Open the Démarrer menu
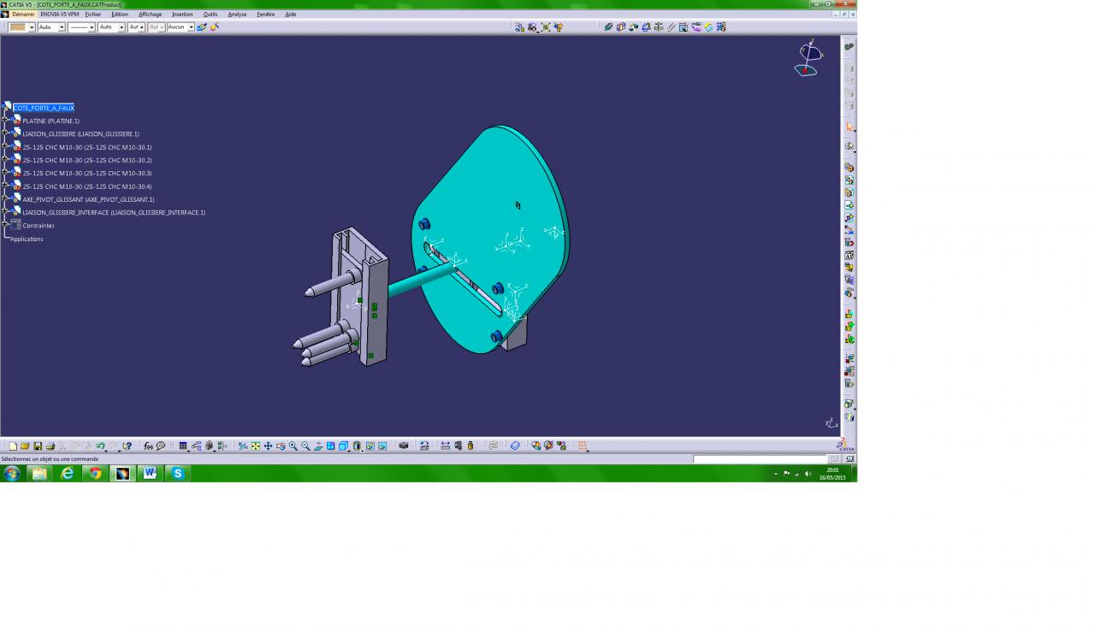Screen dimensions: 1095x626 pyautogui.click(x=23, y=15)
